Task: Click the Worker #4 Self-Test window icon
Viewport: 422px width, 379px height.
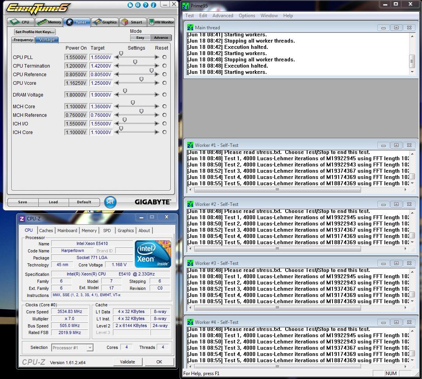Action: click(190, 322)
